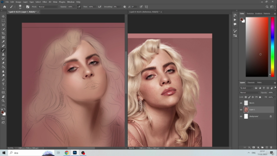Select the Horizontal Type tool

pos(3,84)
